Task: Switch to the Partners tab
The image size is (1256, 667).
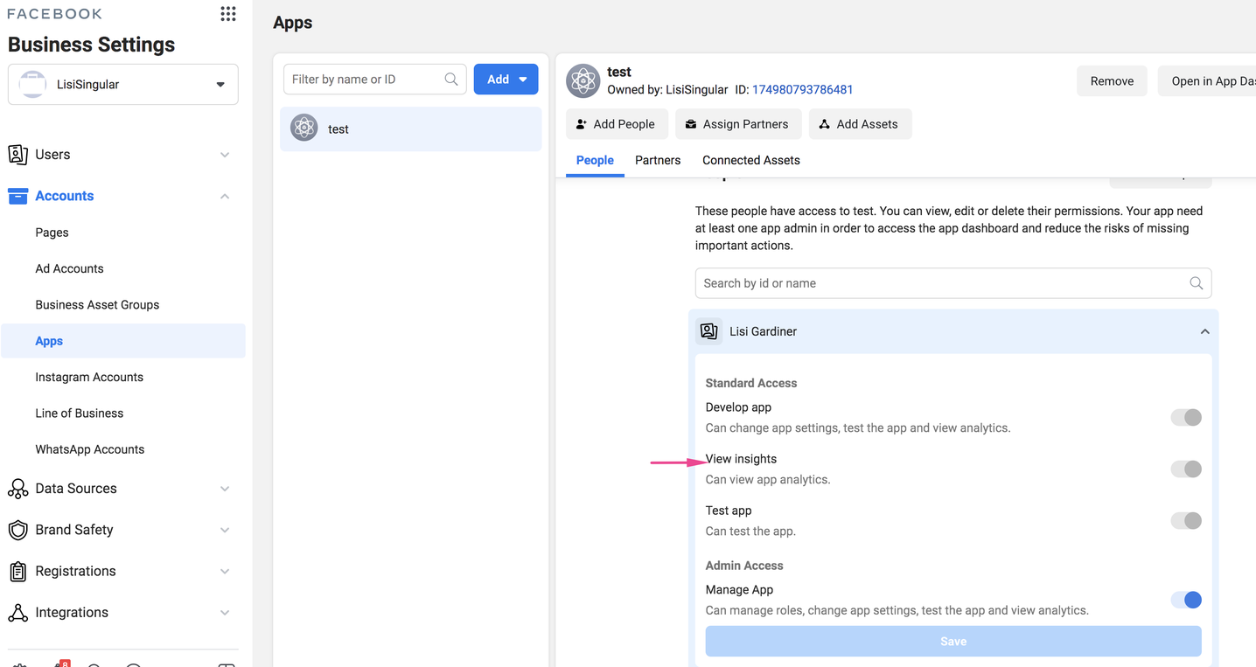Action: pyautogui.click(x=658, y=160)
